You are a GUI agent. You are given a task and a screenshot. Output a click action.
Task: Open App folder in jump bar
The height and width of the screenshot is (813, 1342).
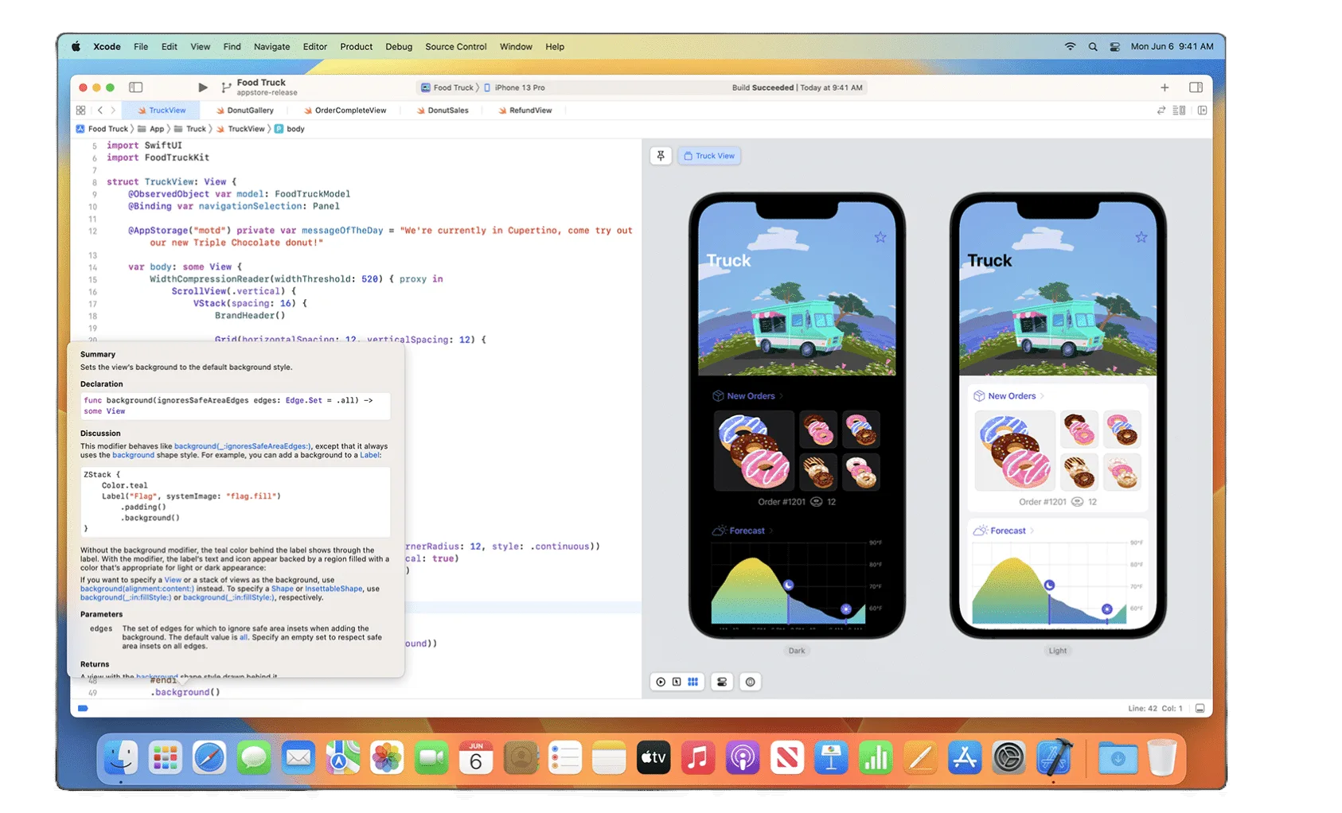(151, 129)
